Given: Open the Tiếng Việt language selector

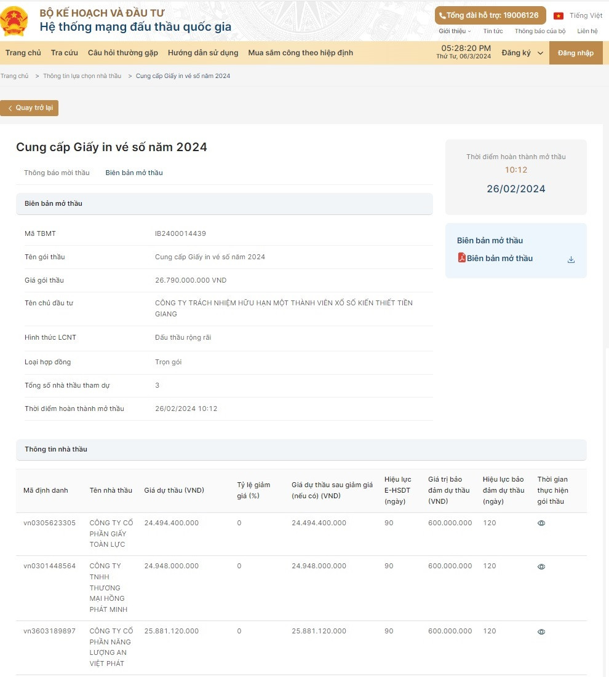Looking at the screenshot, I should (x=586, y=16).
